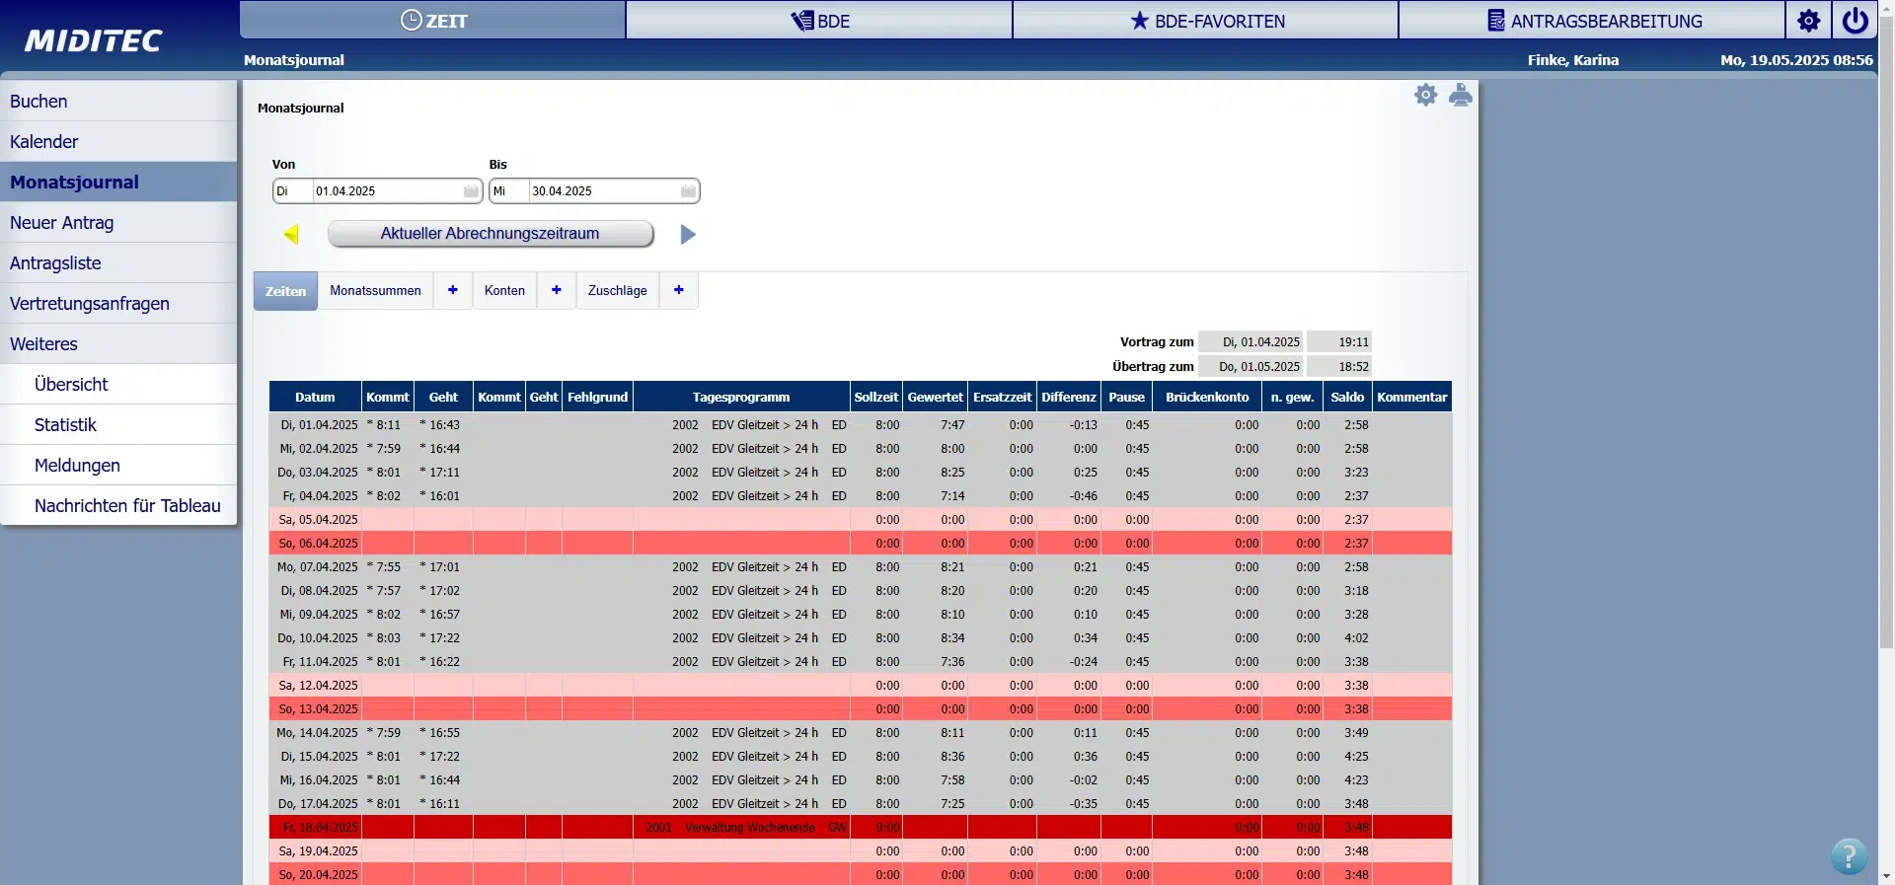This screenshot has height=885, width=1895.
Task: Advance to next period with blue arrow
Action: [688, 234]
